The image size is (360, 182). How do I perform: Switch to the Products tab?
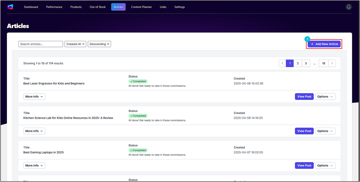point(76,7)
